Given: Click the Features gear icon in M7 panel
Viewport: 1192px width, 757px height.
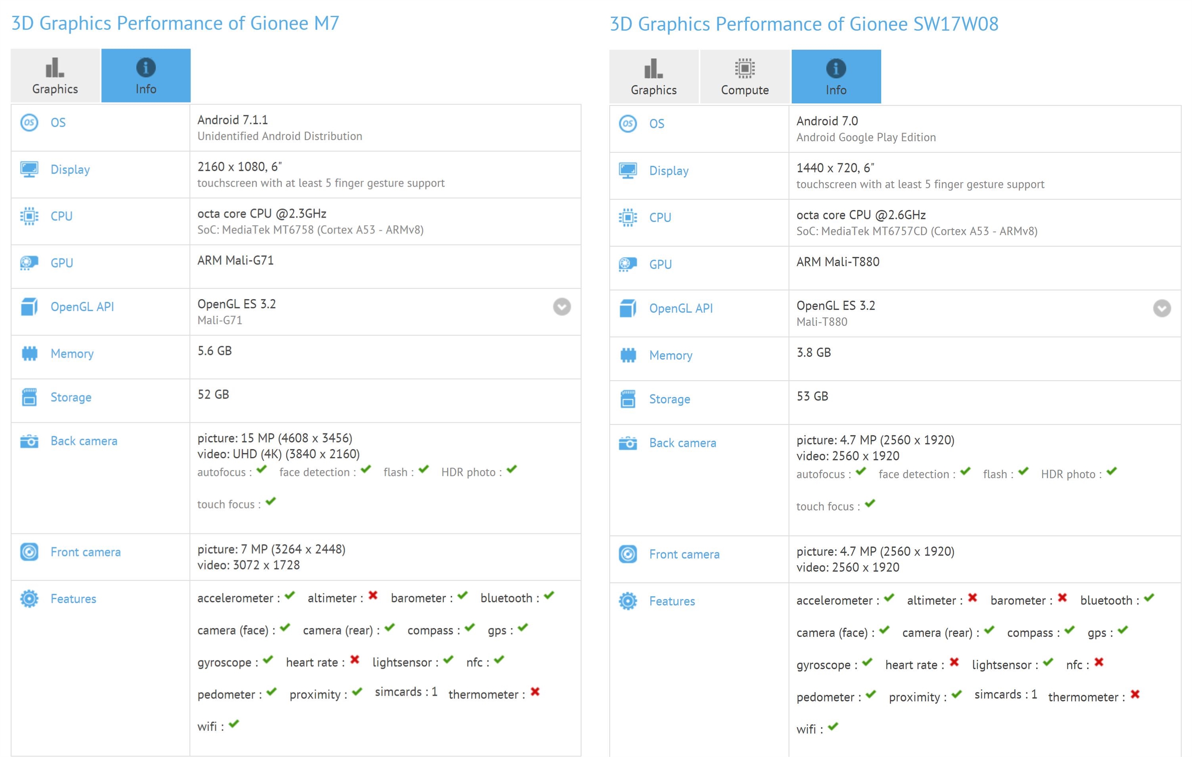Looking at the screenshot, I should [29, 599].
